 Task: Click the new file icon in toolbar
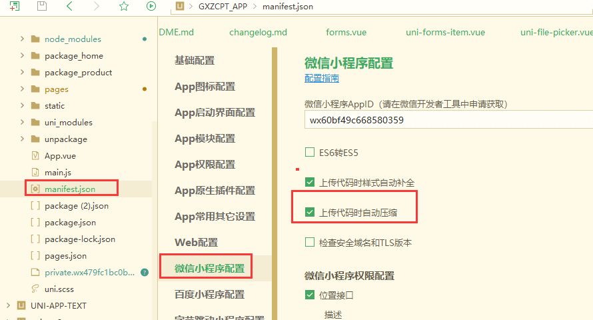point(15,6)
